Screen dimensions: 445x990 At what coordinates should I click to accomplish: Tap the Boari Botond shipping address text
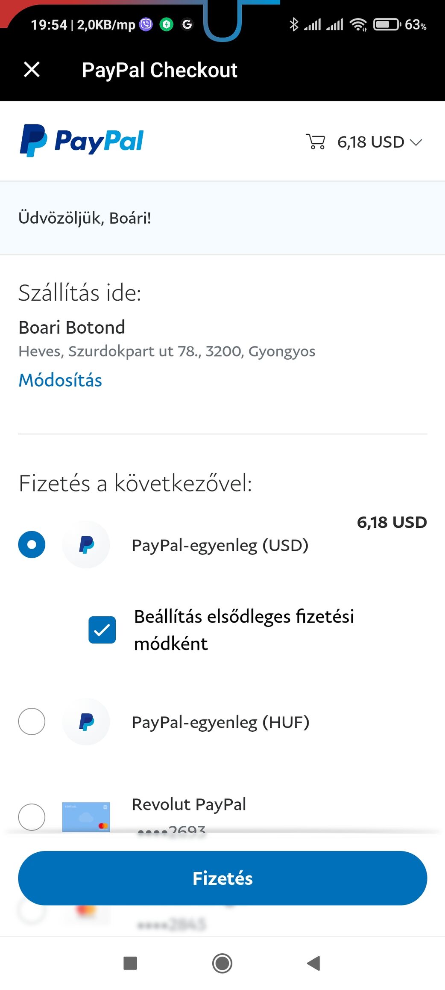tap(72, 328)
